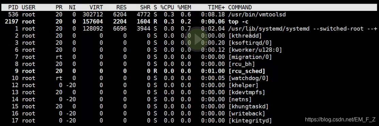The height and width of the screenshot is (126, 379).
Task: Click the /usr/lib/systemd/systemd command line
Action: coord(303,29)
